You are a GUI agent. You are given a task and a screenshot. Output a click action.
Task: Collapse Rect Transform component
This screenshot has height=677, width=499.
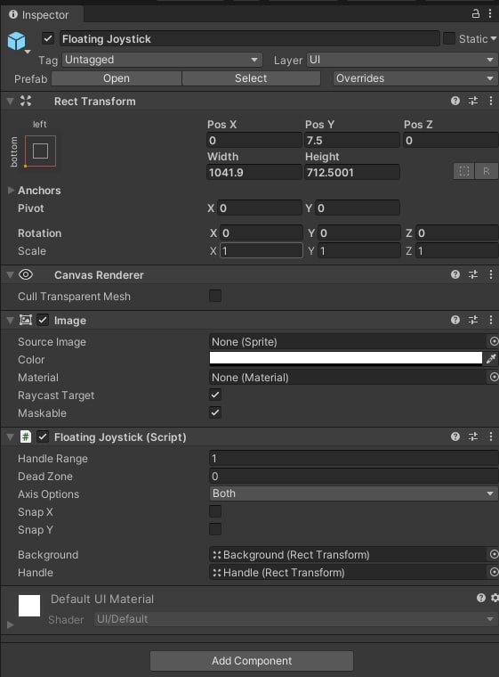(x=11, y=101)
